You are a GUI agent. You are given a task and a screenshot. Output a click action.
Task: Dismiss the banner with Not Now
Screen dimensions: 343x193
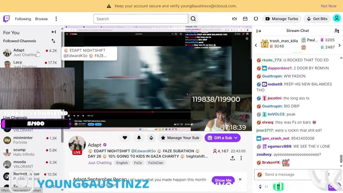pos(329,6)
